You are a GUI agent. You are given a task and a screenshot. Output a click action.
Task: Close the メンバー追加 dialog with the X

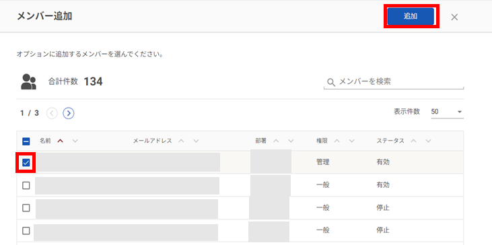[x=454, y=17]
